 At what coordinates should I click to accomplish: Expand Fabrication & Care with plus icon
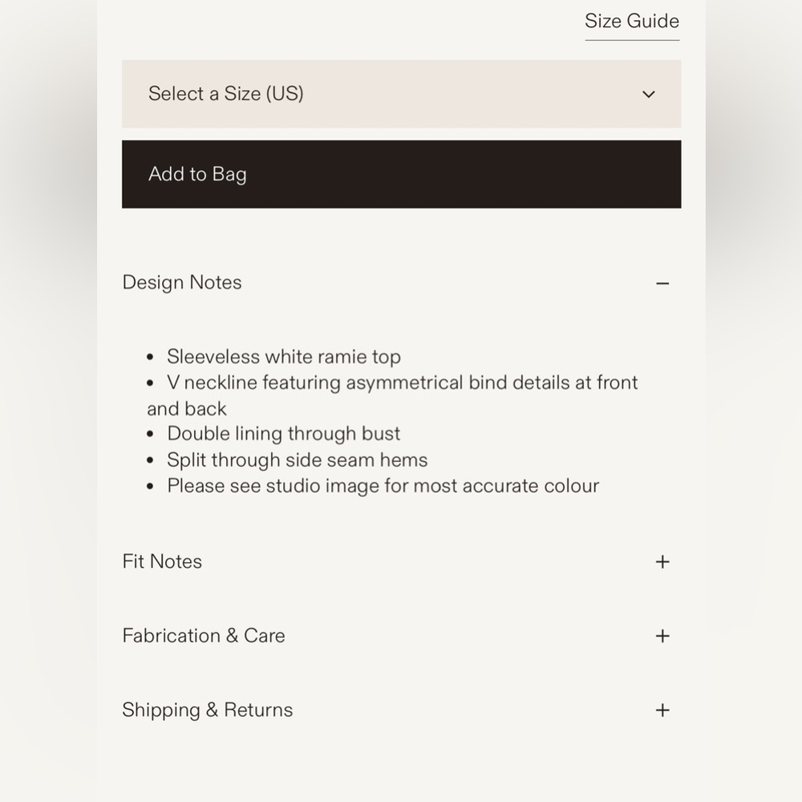pyautogui.click(x=662, y=636)
